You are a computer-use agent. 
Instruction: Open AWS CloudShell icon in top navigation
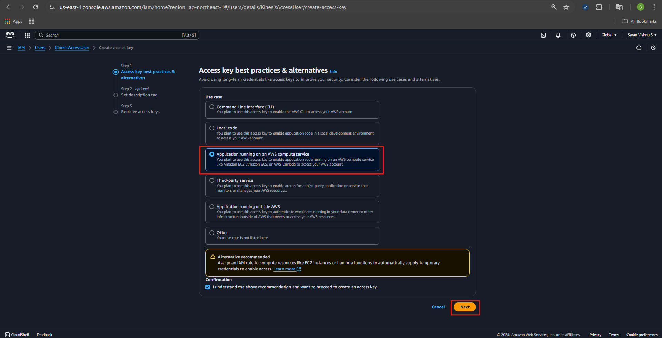pyautogui.click(x=543, y=35)
